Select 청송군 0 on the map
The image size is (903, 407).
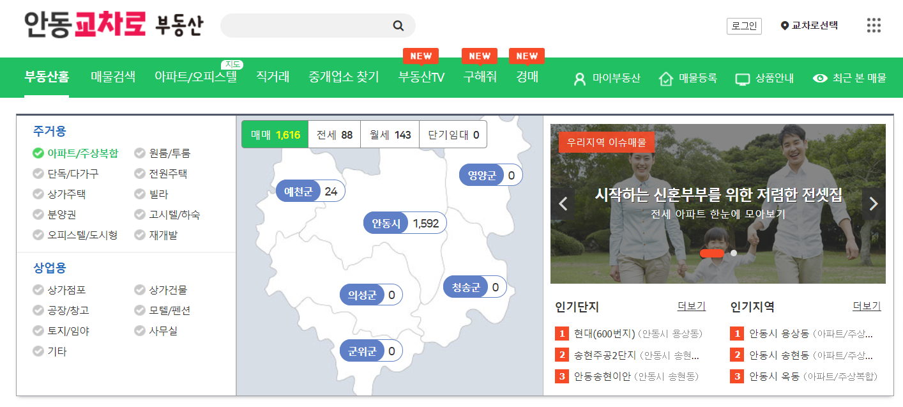(474, 288)
